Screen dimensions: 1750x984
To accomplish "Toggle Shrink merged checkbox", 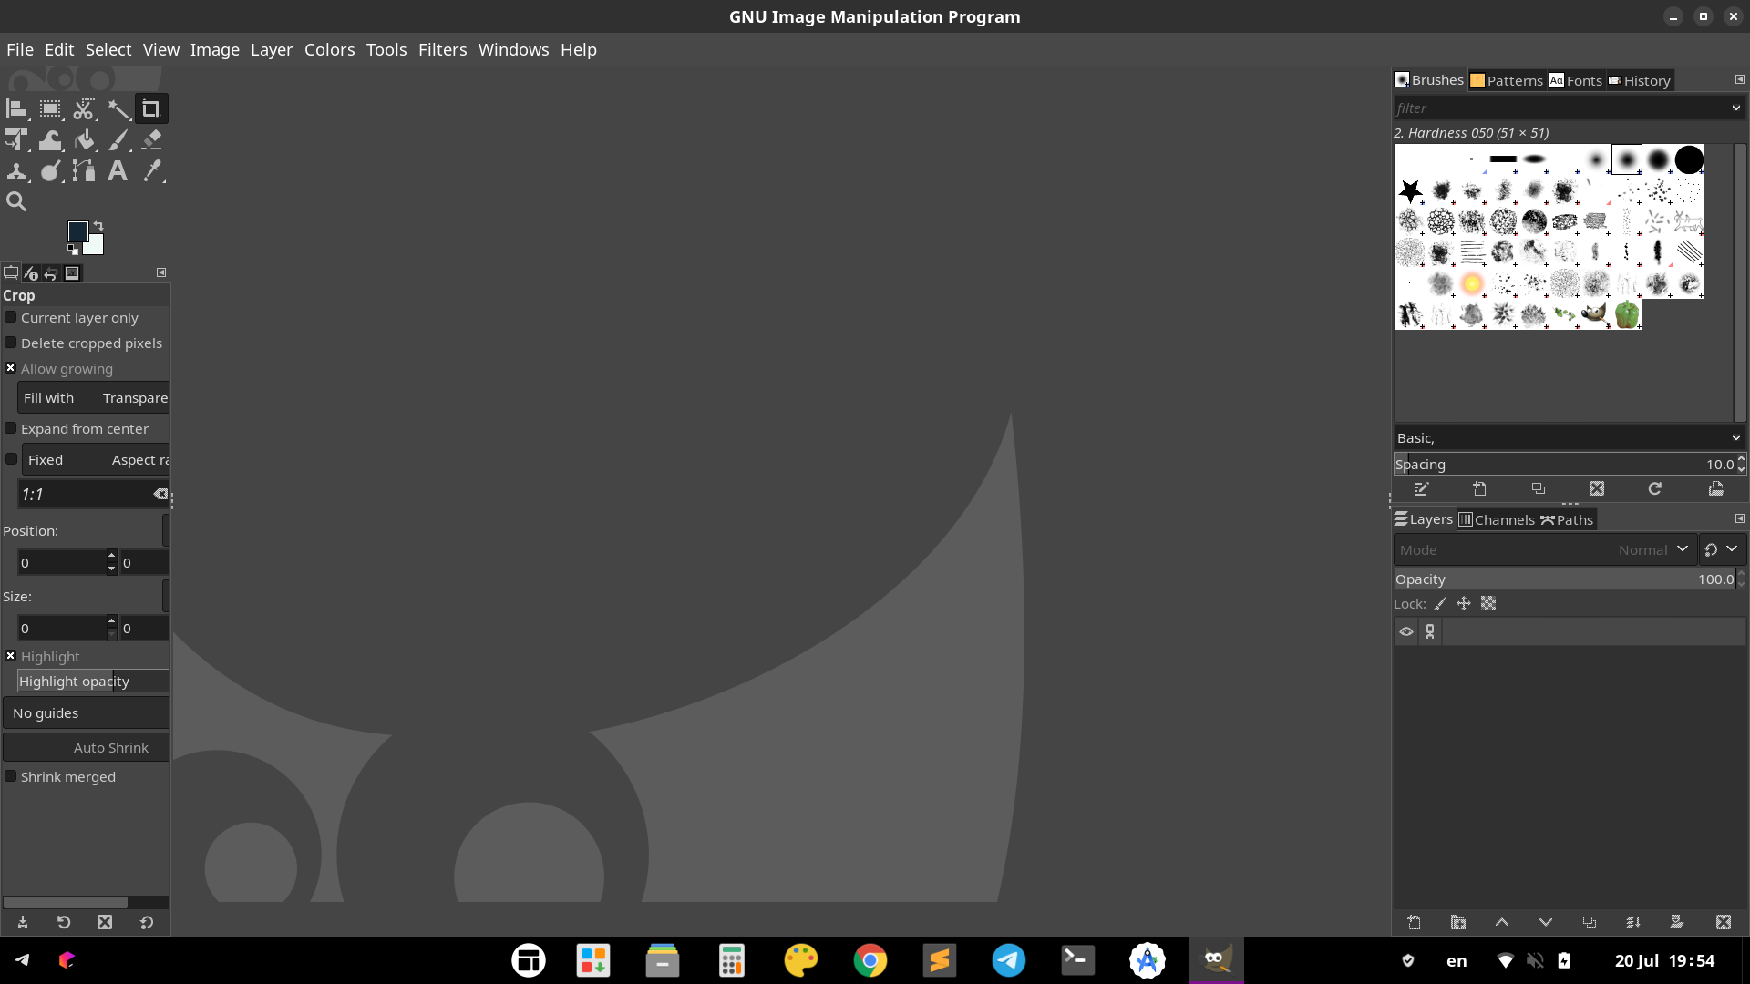I will tap(11, 776).
